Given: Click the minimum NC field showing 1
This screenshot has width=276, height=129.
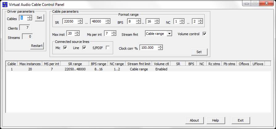Looking at the screenshot, I should click(177, 21).
